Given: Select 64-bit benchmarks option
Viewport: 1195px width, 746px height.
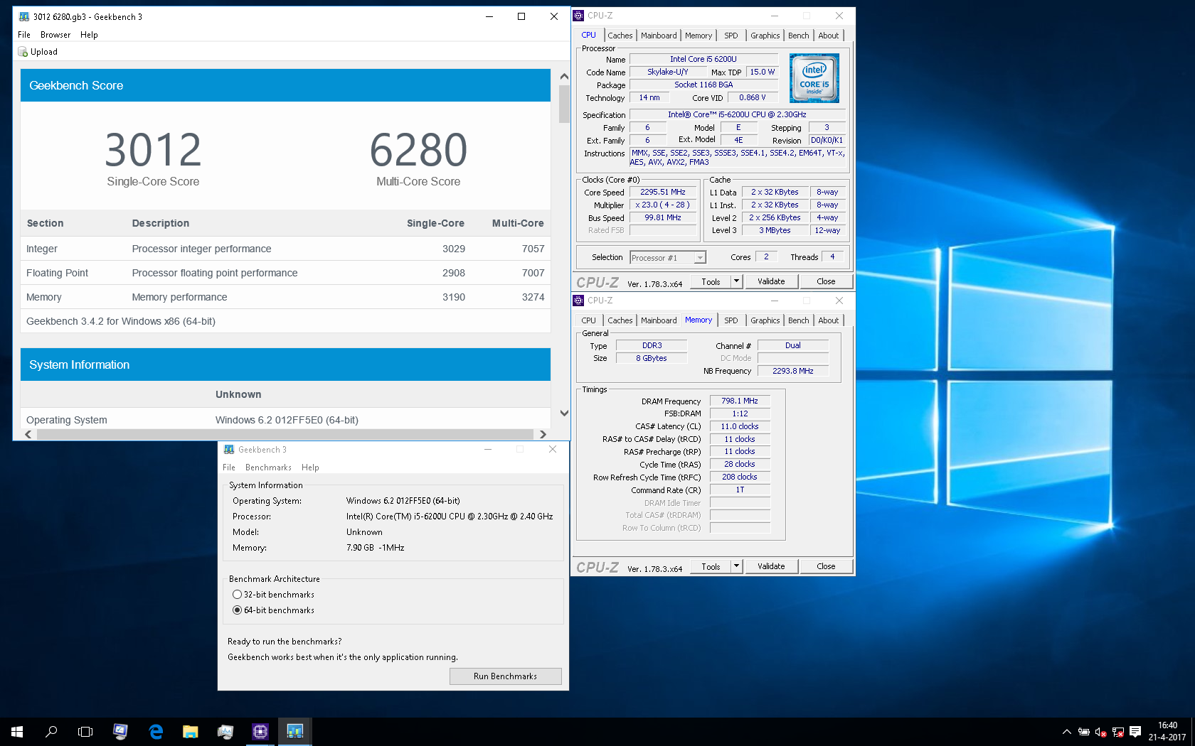Looking at the screenshot, I should tap(238, 610).
